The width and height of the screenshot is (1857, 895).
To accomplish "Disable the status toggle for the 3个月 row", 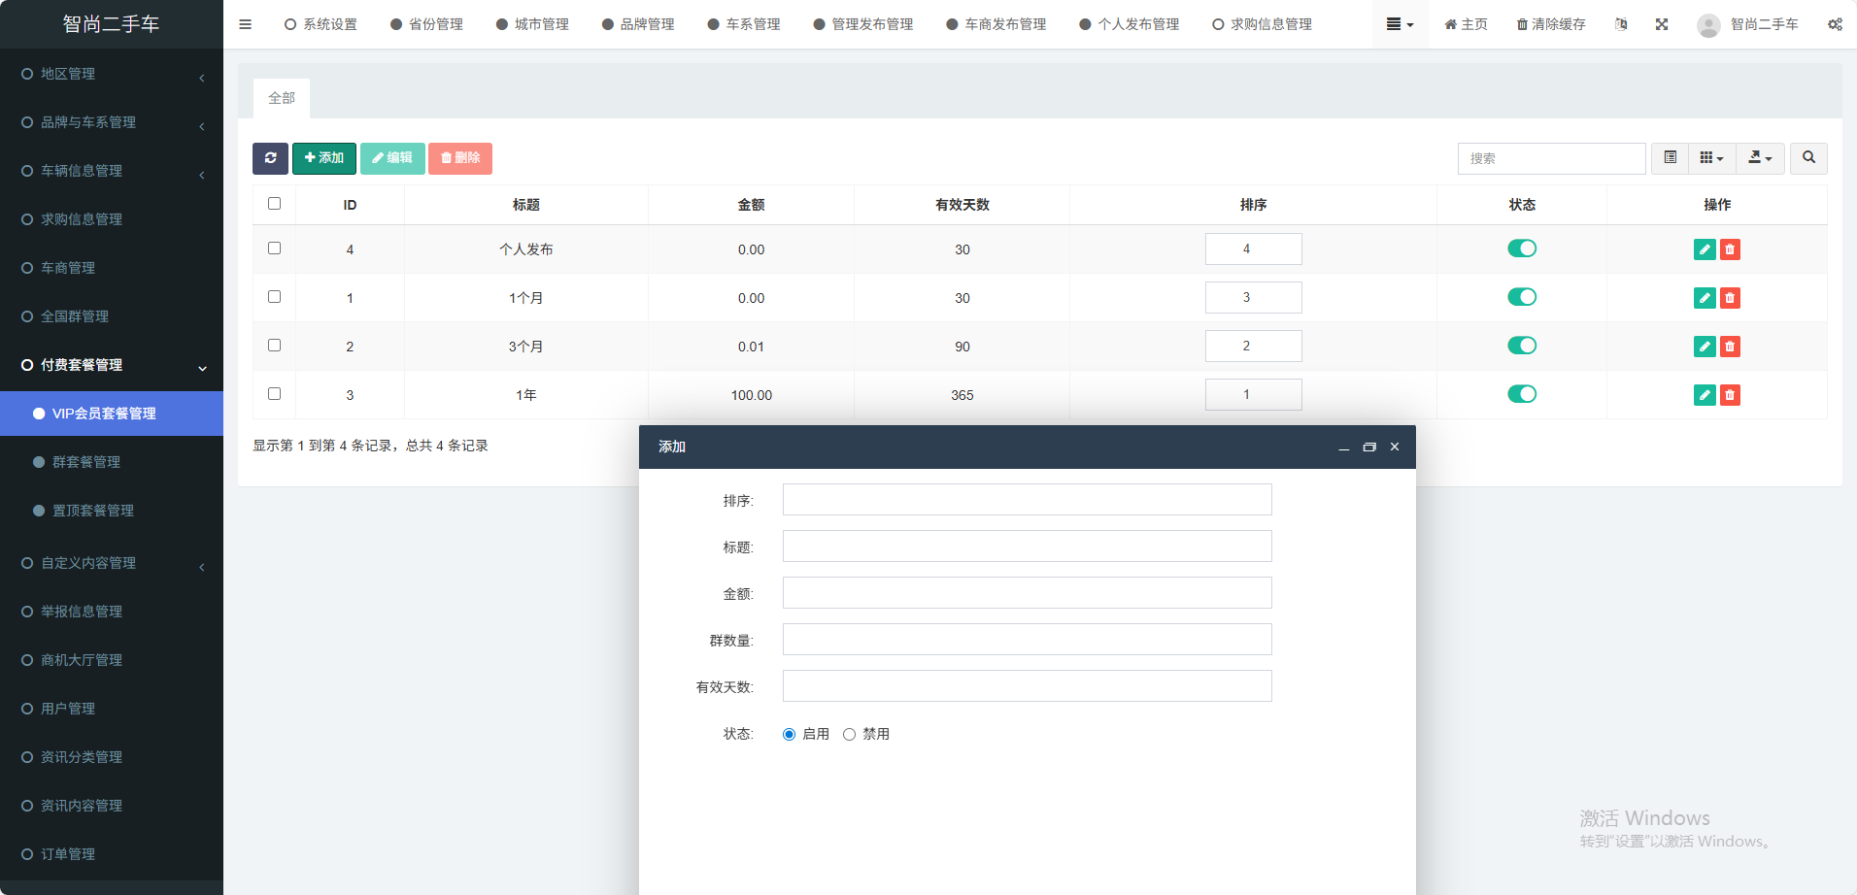I will tap(1522, 346).
